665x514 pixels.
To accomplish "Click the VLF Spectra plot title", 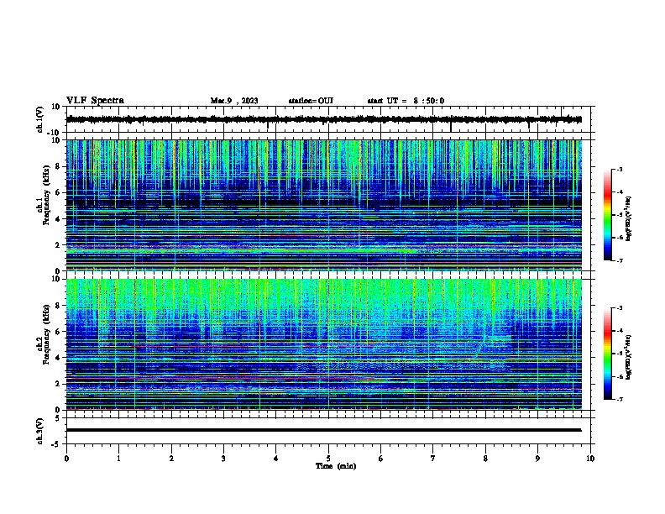I will click(95, 101).
